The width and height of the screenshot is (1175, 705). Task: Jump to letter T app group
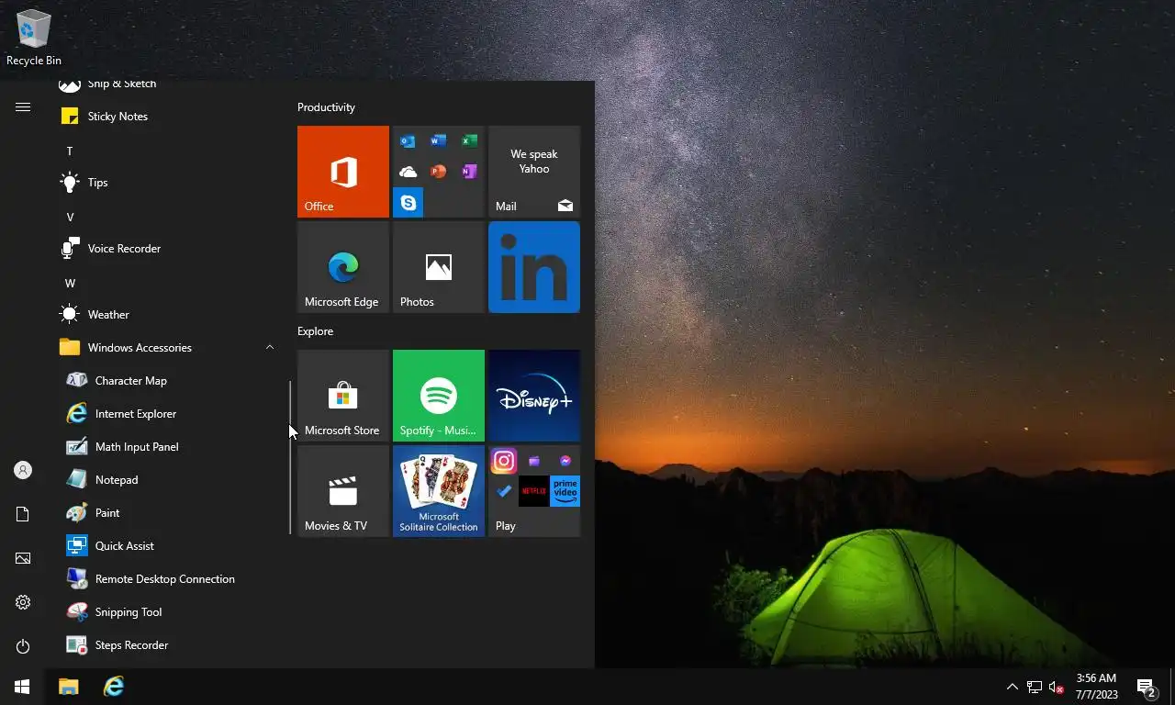coord(70,151)
